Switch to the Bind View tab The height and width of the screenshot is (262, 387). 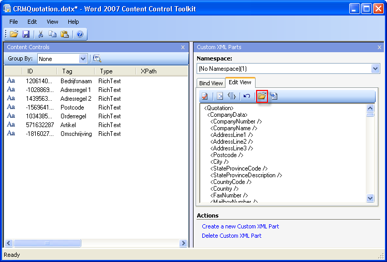211,83
